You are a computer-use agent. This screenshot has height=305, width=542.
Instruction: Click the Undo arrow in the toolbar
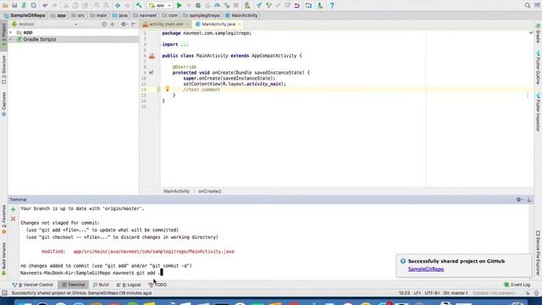pyautogui.click(x=45, y=6)
